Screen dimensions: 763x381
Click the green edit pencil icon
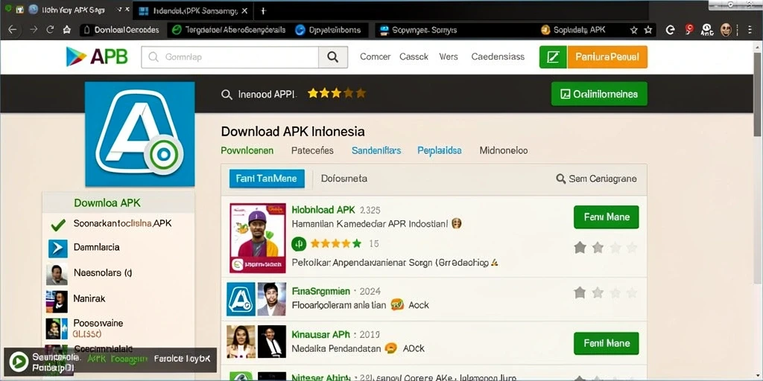click(554, 57)
